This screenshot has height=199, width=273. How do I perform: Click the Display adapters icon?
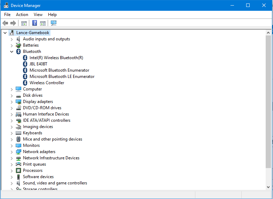point(18,102)
